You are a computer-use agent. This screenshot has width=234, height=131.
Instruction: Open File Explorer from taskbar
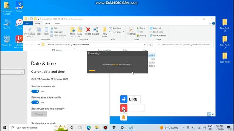tap(97, 128)
